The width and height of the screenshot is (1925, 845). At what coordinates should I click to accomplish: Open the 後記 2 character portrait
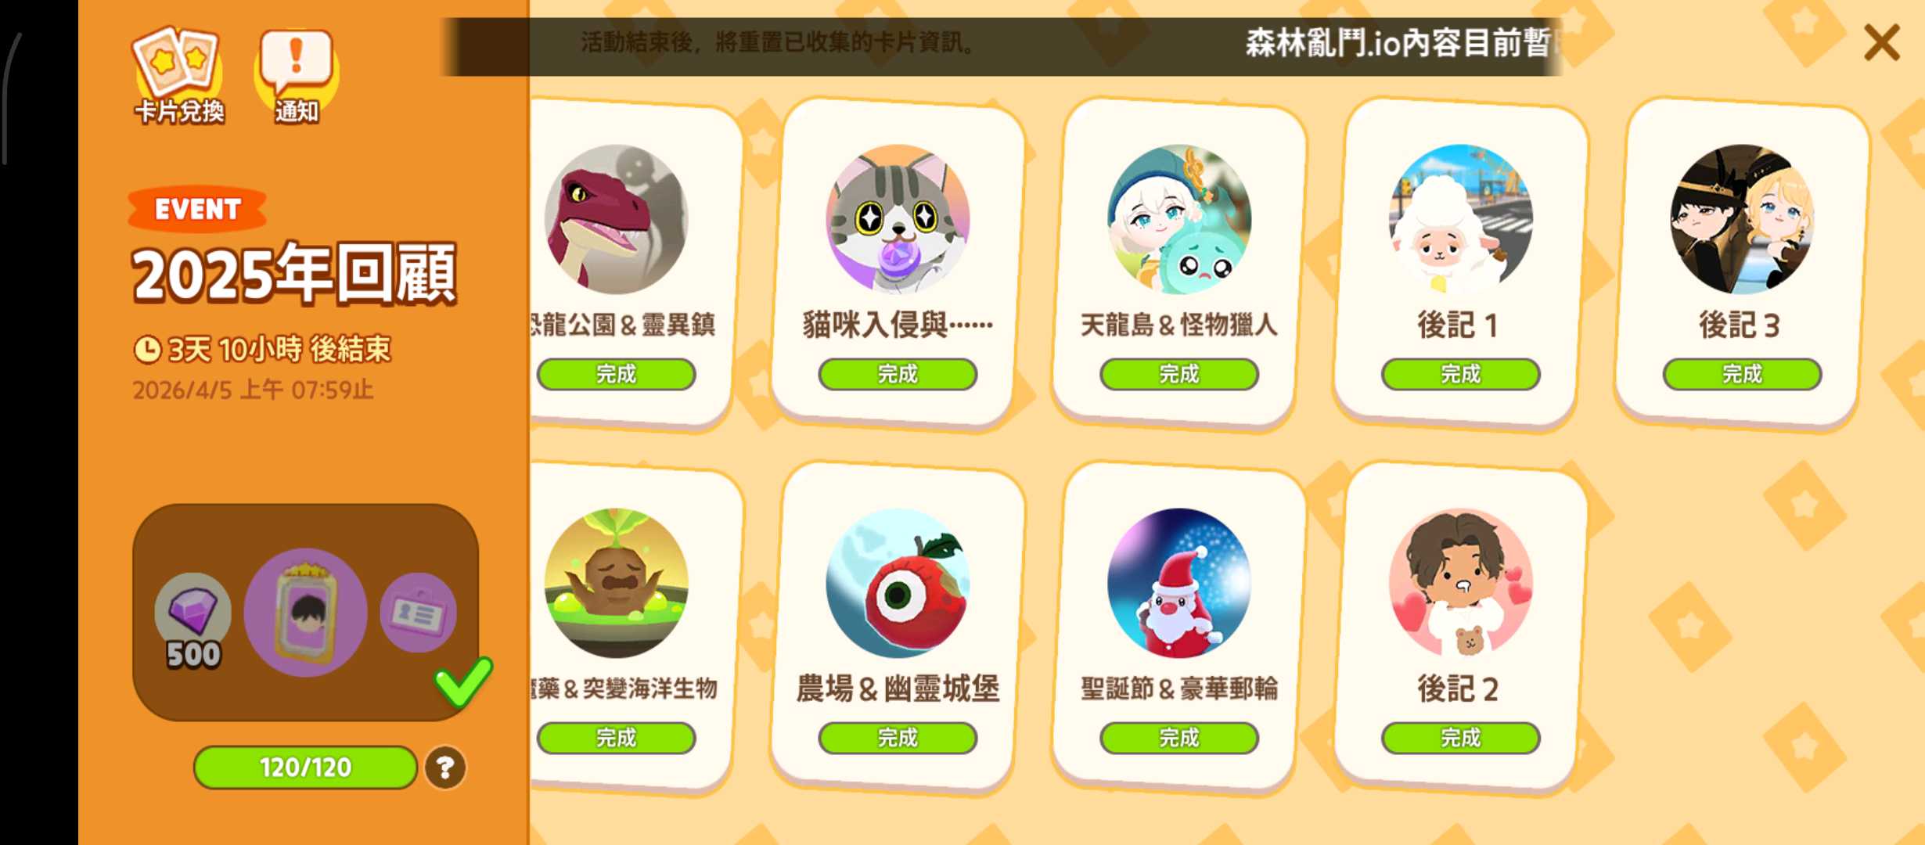(1461, 583)
